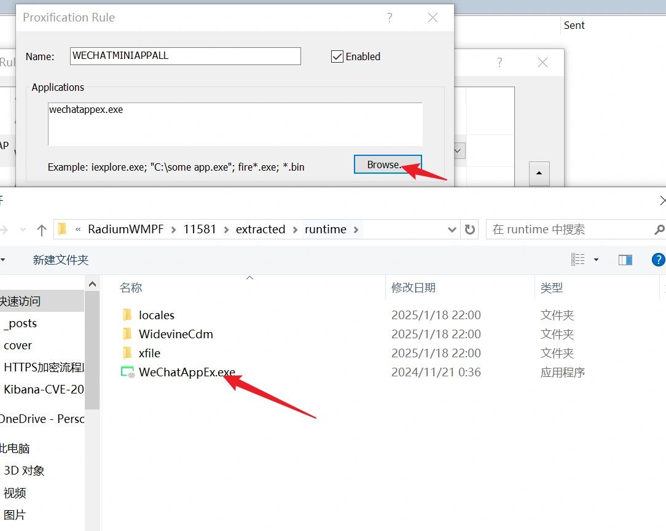Uncheck the Enabled checkbox

click(337, 56)
